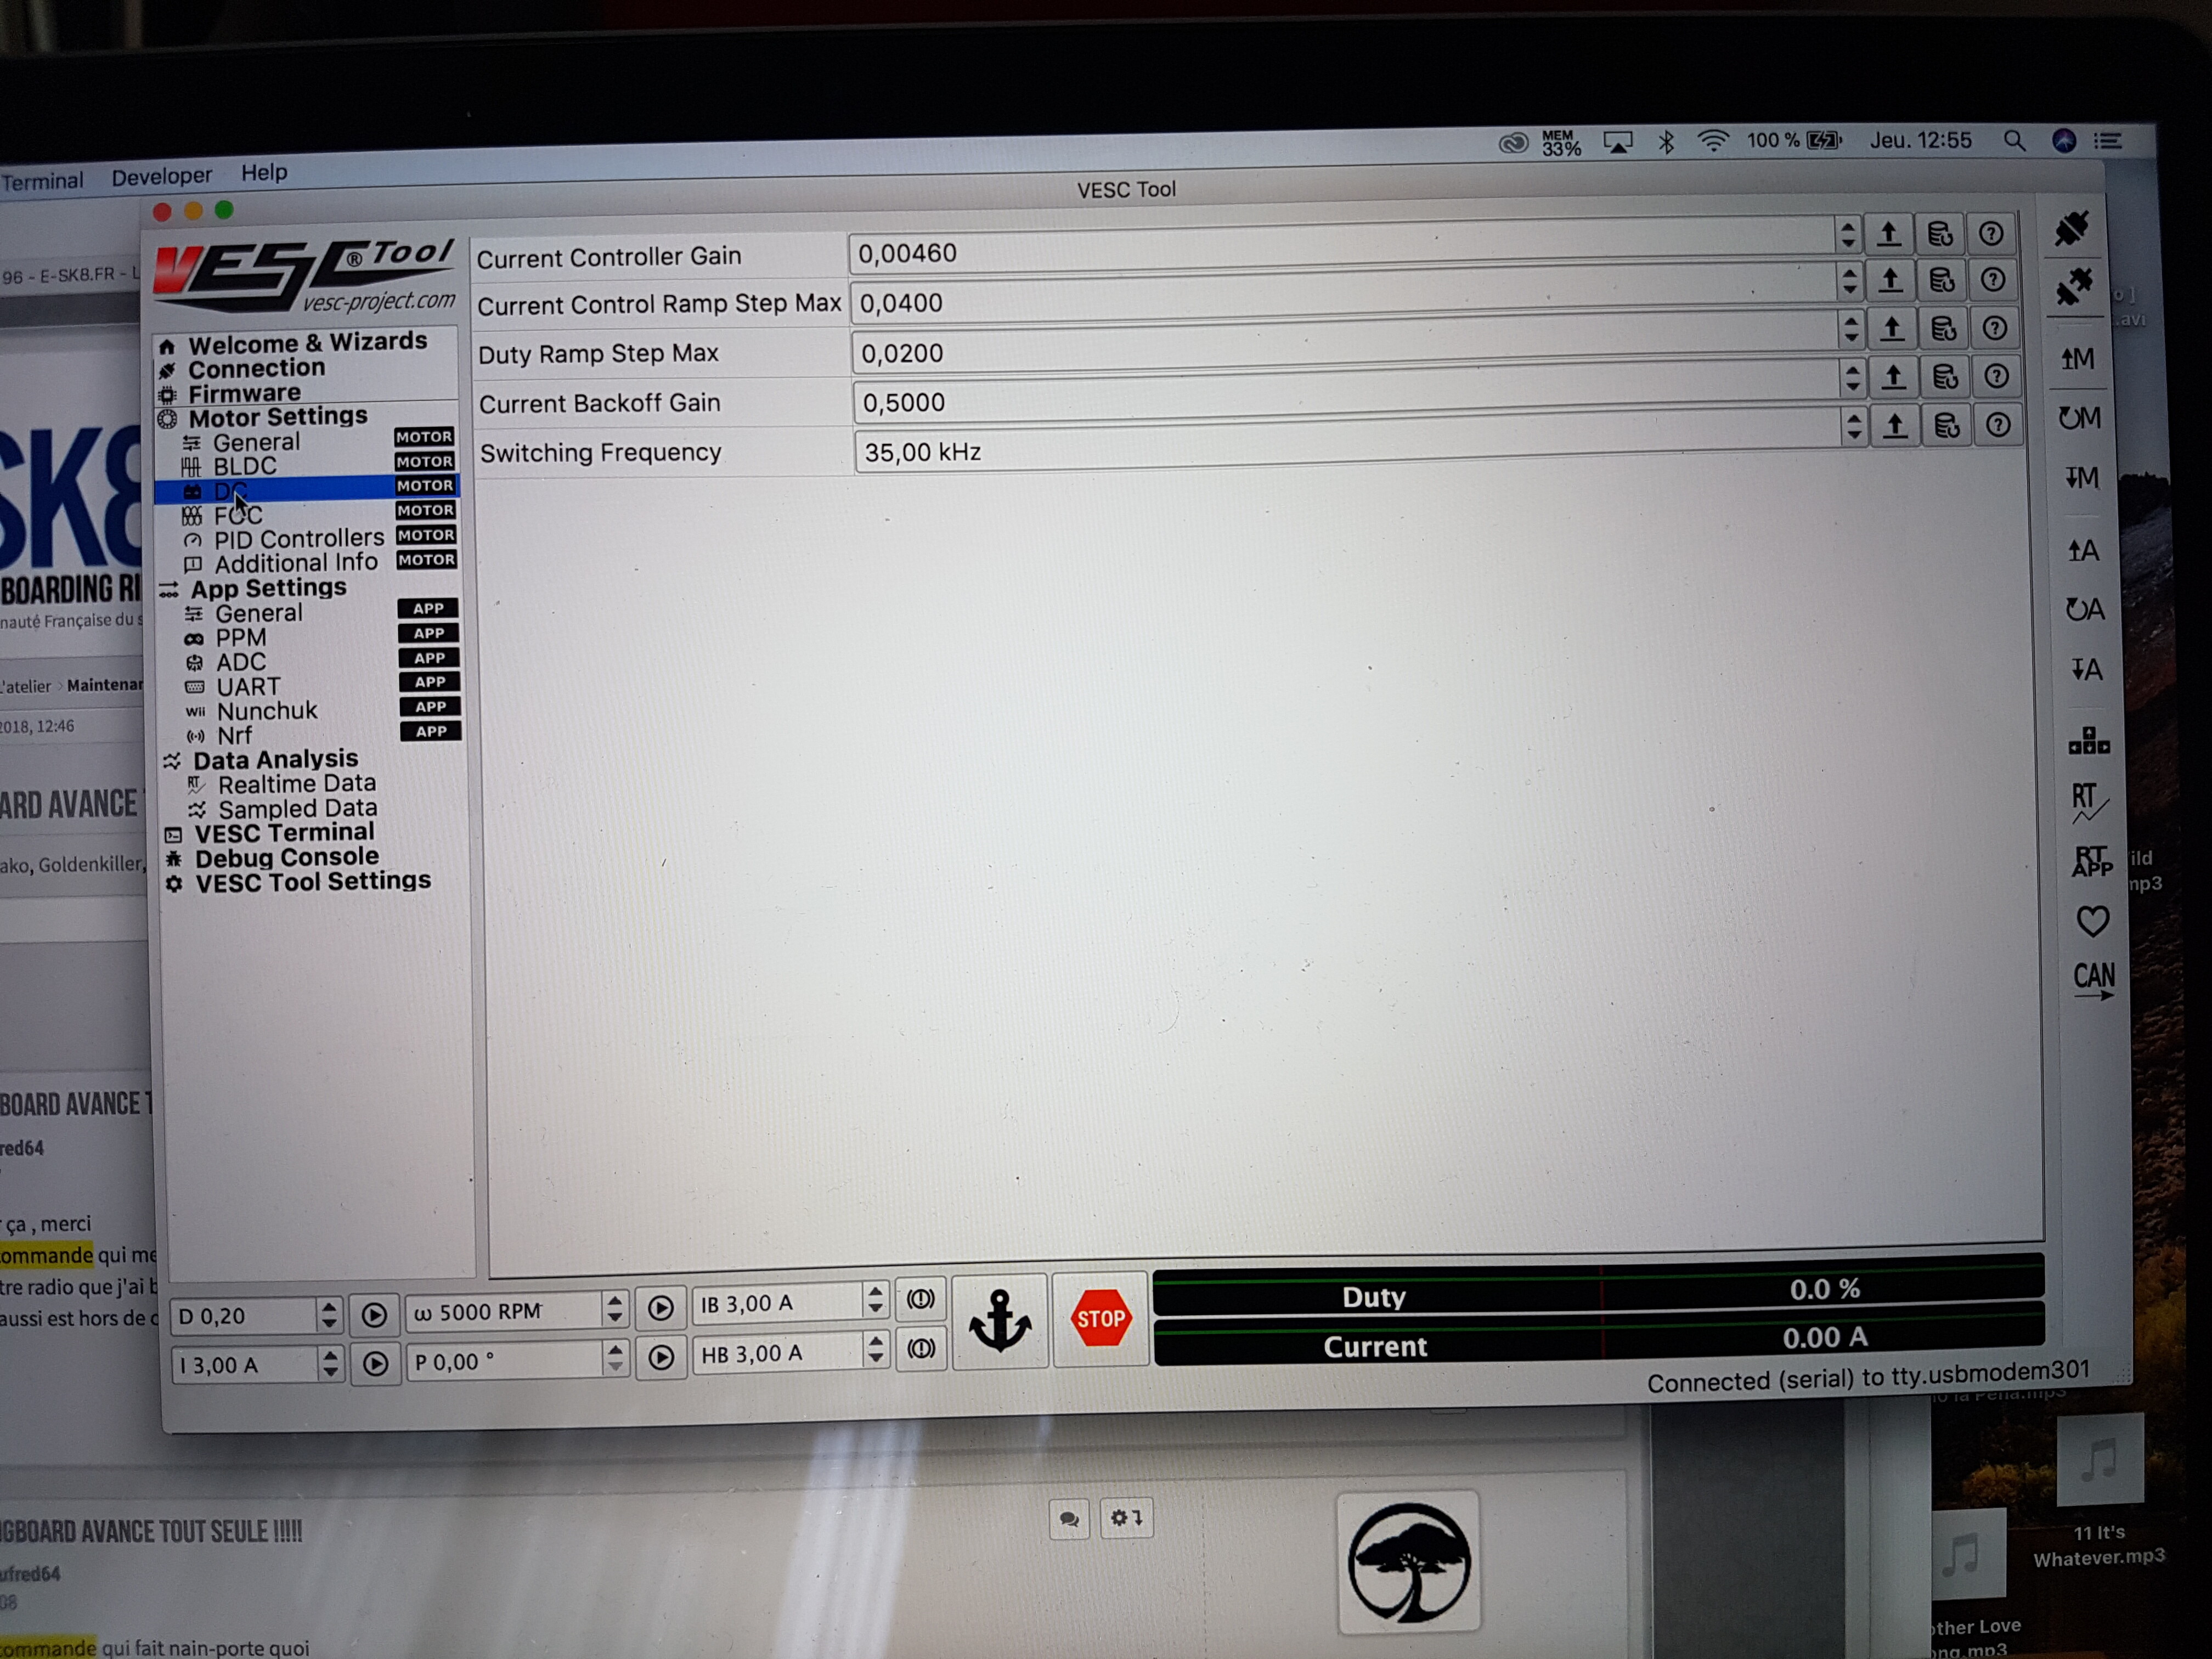Toggle keyboard control icon in right toolbar
This screenshot has width=2212, height=1659.
pos(2089,741)
